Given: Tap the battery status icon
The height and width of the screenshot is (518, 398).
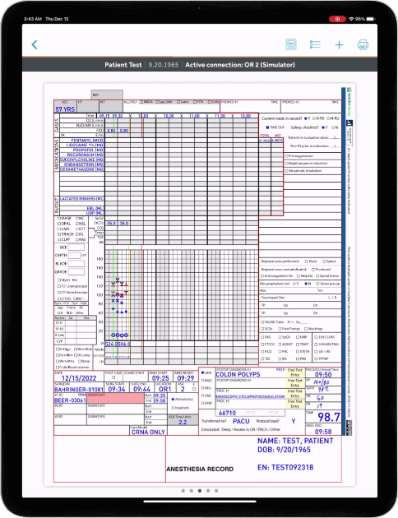Looking at the screenshot, I should click(370, 19).
